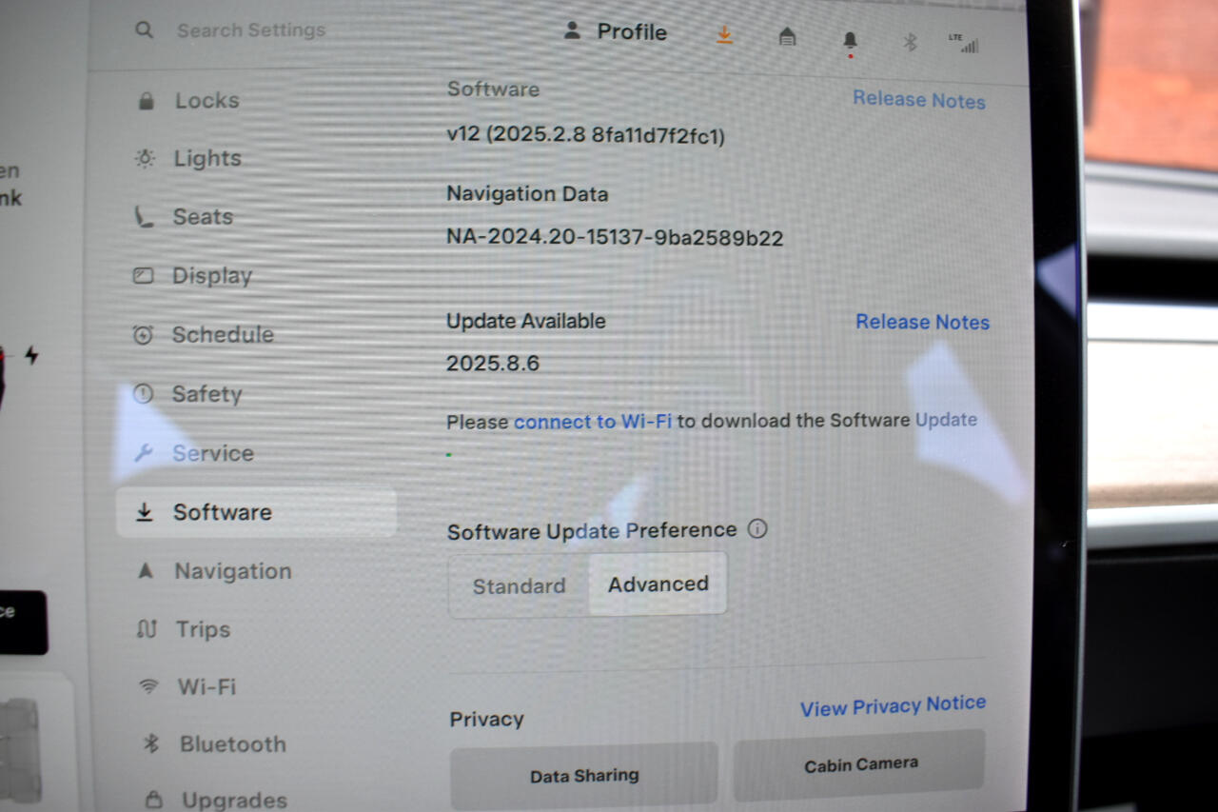Tap the LTE signal strength icon
The image size is (1218, 812).
(963, 43)
